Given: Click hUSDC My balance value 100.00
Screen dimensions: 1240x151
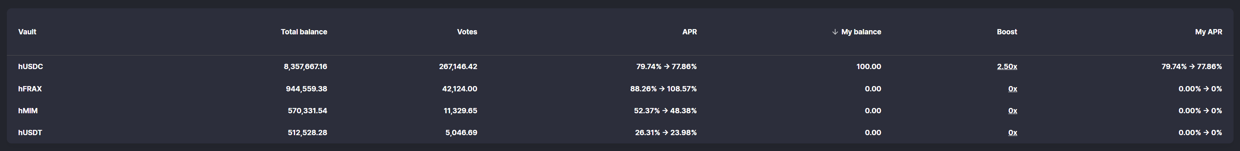Looking at the screenshot, I should [868, 67].
